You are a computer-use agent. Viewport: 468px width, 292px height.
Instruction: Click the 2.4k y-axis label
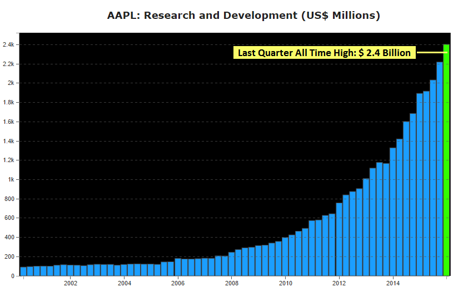[8, 45]
